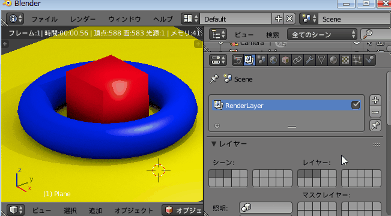Open the Physics tab icon
This screenshot has height=216, width=391.
click(369, 60)
